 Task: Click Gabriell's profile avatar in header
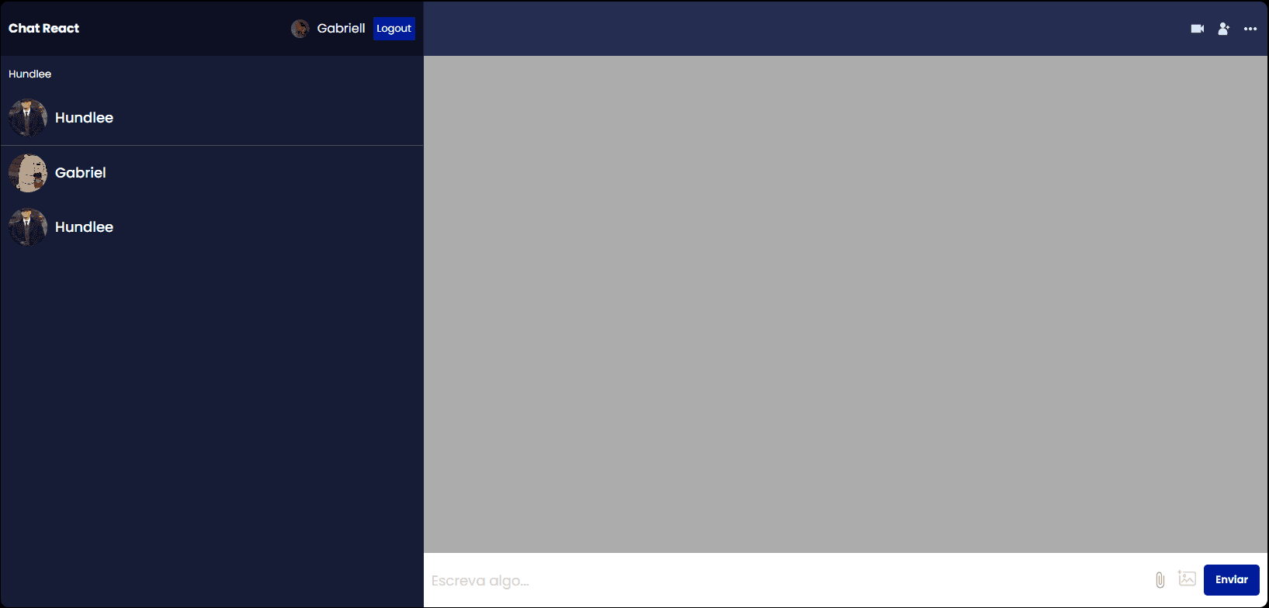click(x=300, y=29)
